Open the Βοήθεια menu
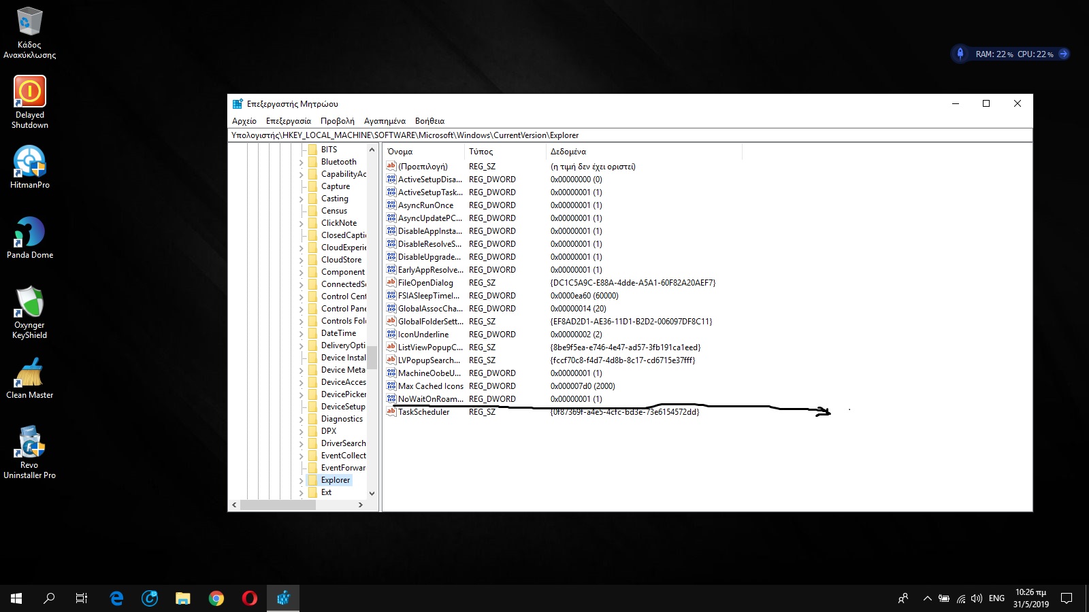The image size is (1089, 612). (x=429, y=121)
